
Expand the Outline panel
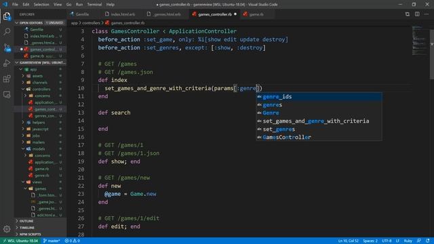coord(40,221)
